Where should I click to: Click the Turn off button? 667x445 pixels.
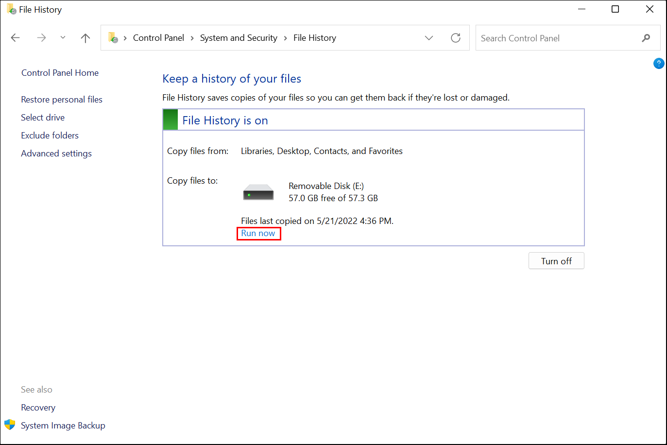[x=556, y=260]
